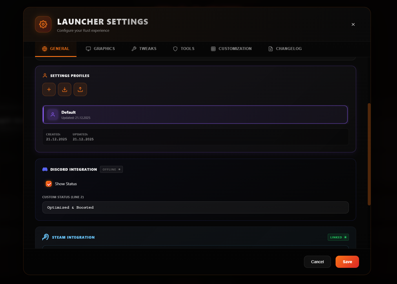Close the Launcher Settings dialog
Viewport: 397px width, 284px height.
pyautogui.click(x=353, y=25)
